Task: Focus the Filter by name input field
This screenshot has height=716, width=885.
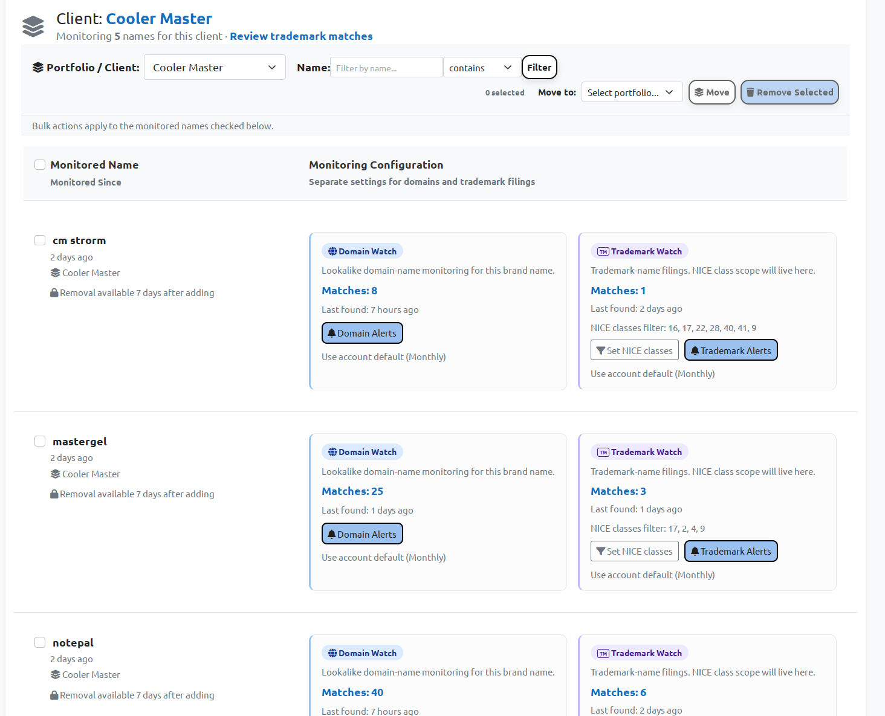Action: (386, 68)
